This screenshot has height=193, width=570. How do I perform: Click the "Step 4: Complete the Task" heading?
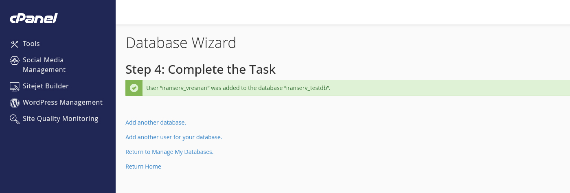click(x=200, y=69)
